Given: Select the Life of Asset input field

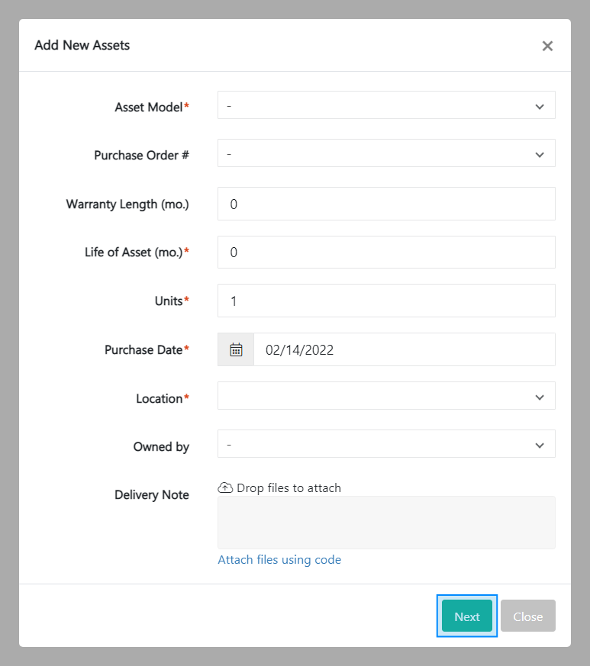Looking at the screenshot, I should click(385, 252).
